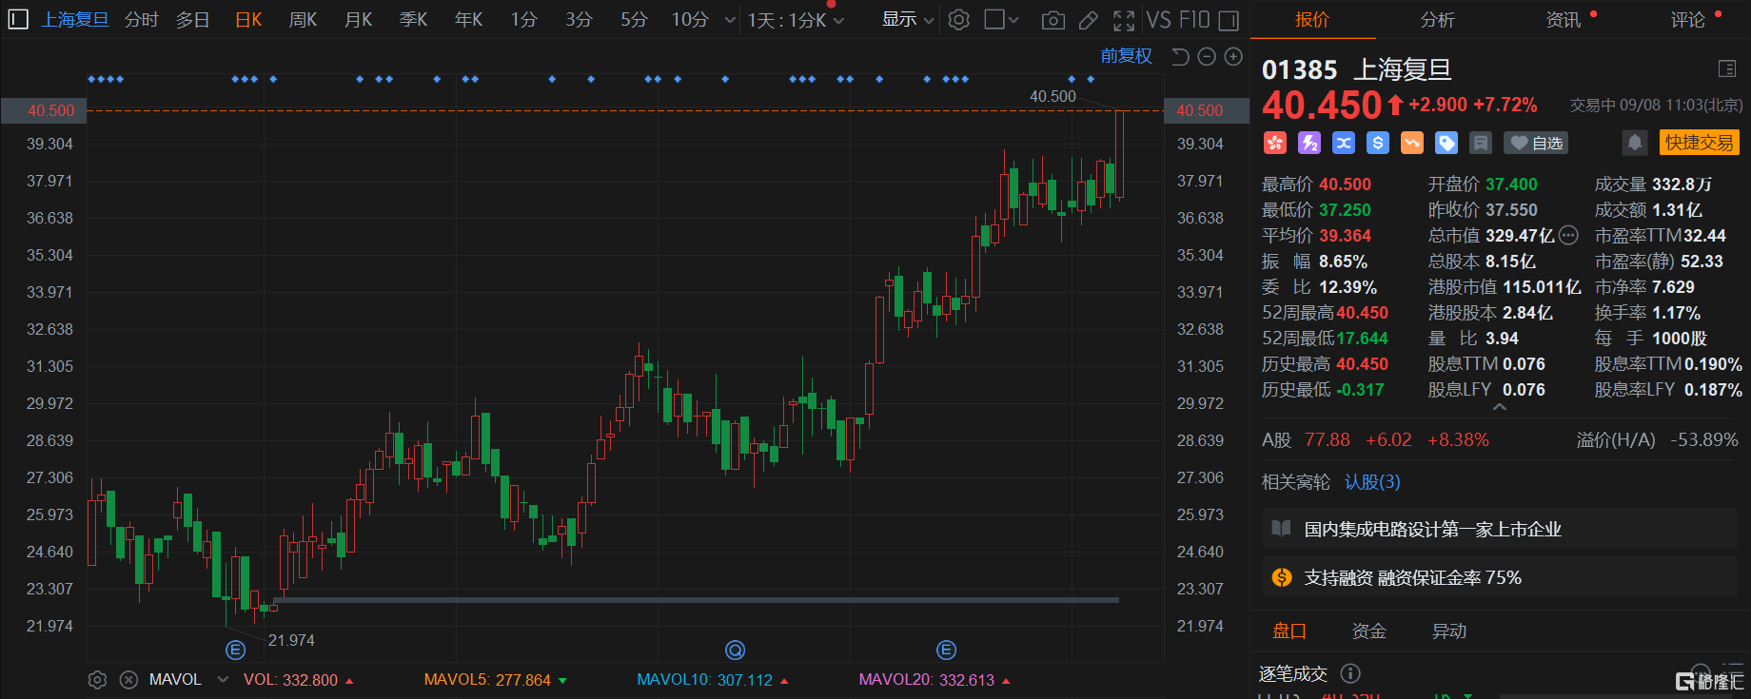Switch to 资金 capital flow tab
The image size is (1751, 699).
(x=1369, y=631)
